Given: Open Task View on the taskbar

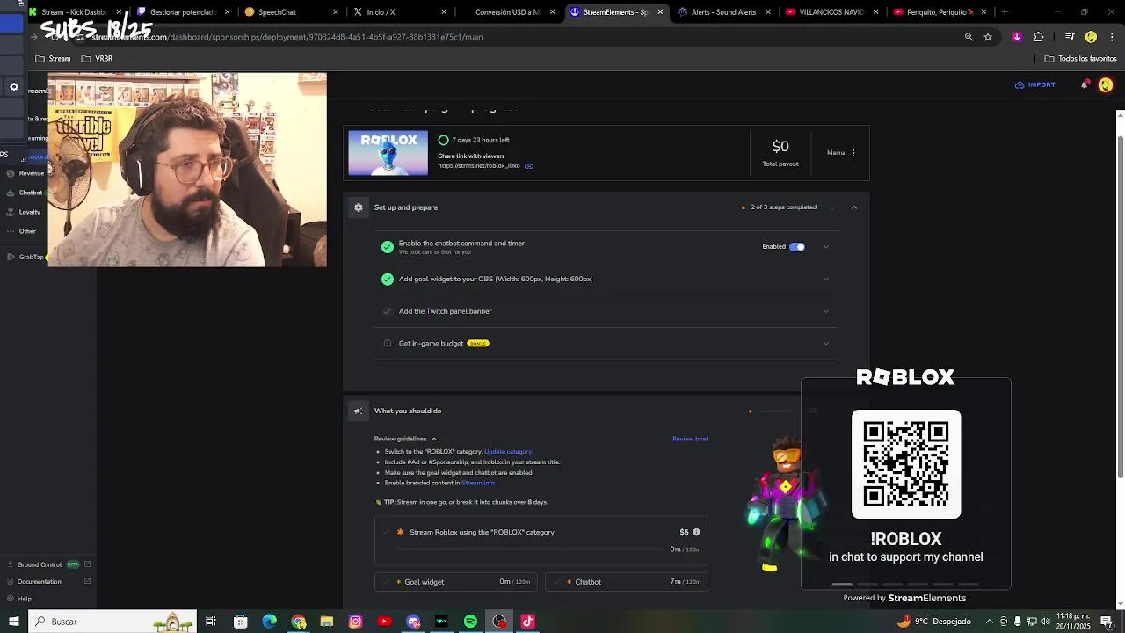Looking at the screenshot, I should pos(211,622).
